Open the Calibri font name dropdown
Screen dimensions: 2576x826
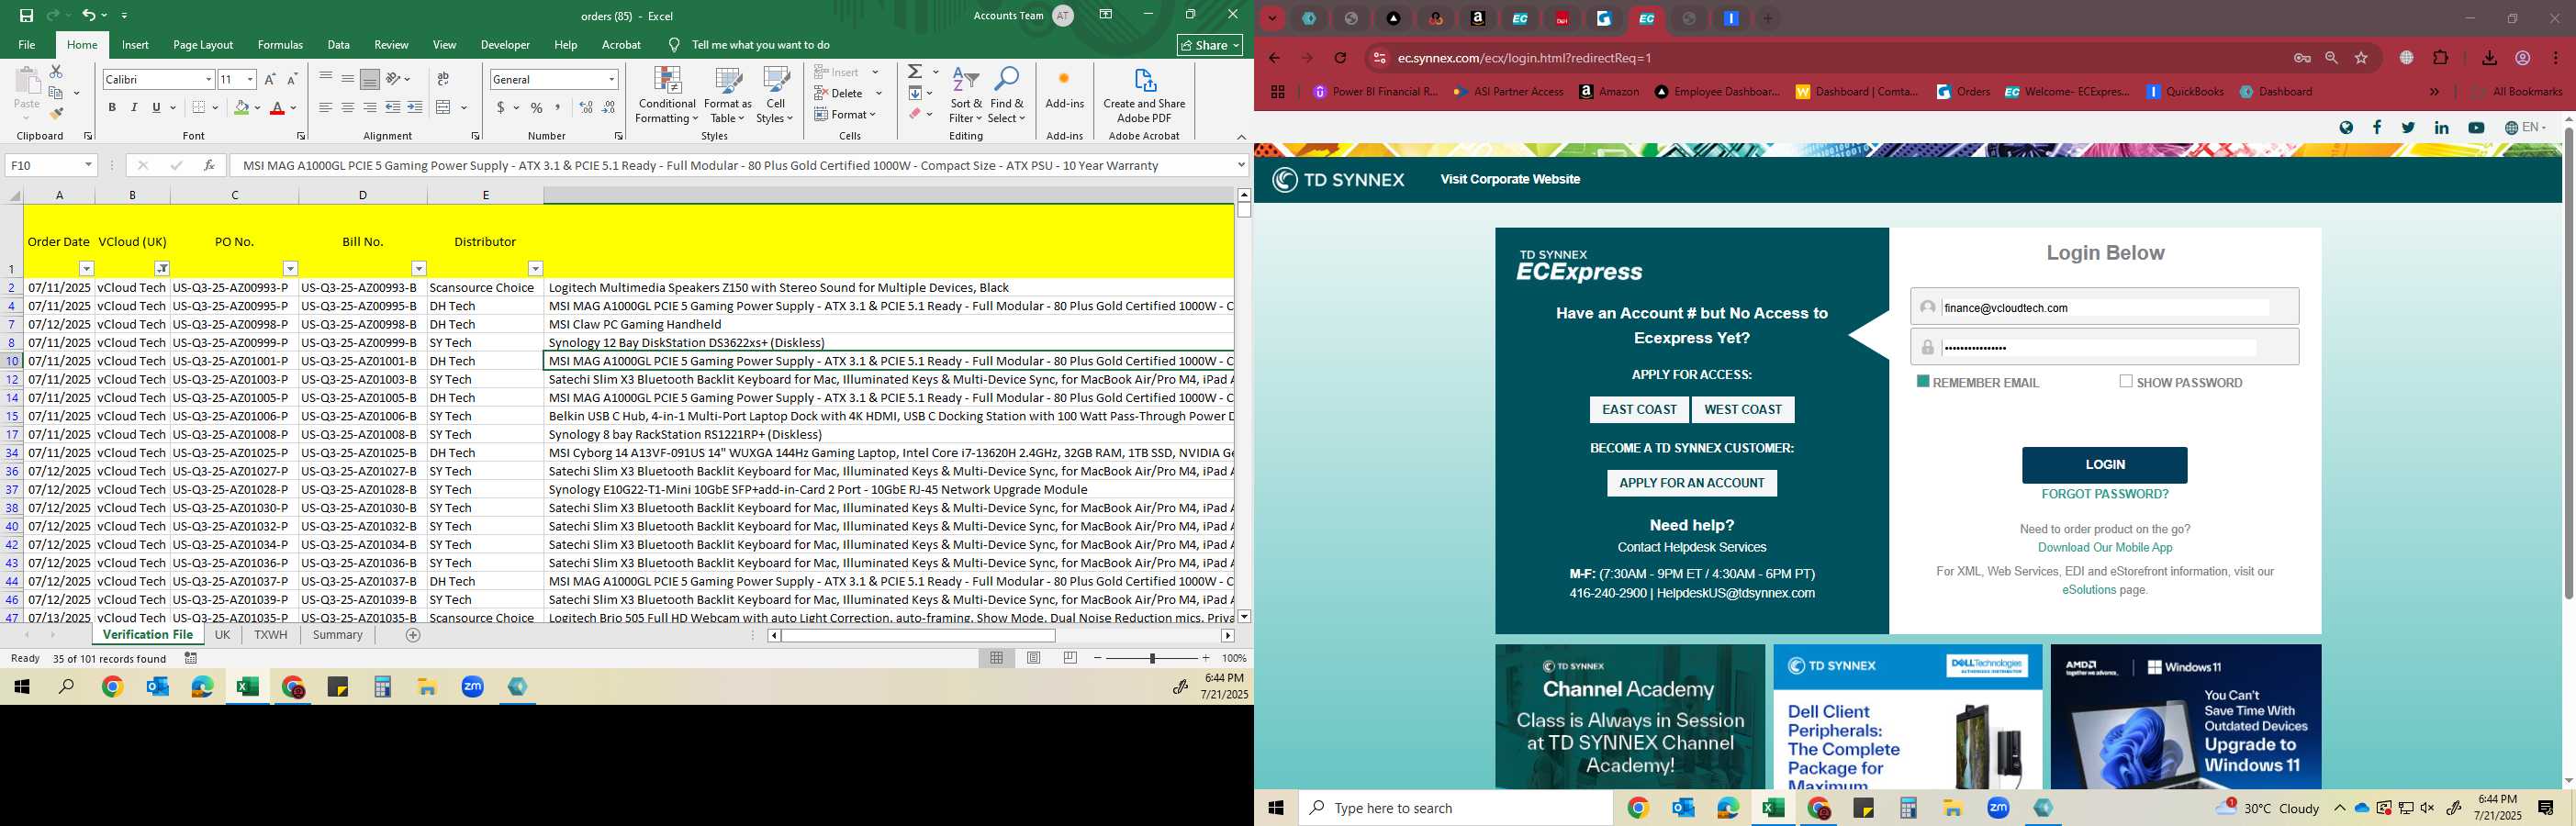pyautogui.click(x=208, y=79)
